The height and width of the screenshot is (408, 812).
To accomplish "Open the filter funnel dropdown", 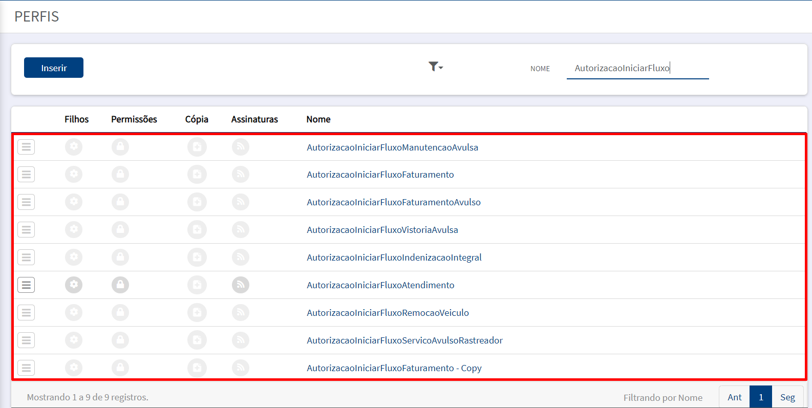I will pos(436,67).
